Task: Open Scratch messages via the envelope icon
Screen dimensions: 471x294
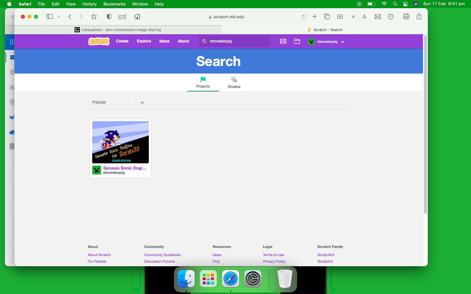Action: tap(283, 41)
